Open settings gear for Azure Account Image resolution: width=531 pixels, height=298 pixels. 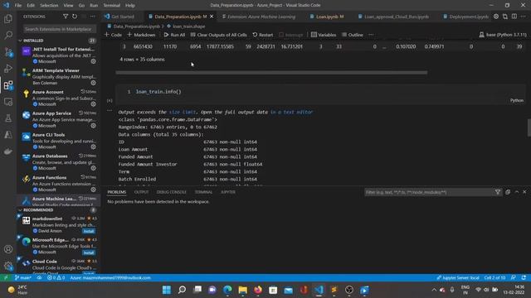93,104
